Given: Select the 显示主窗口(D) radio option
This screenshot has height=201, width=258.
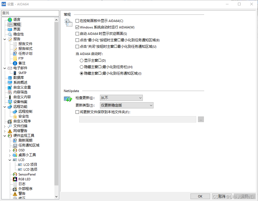Looking at the screenshot, I should 81,61.
